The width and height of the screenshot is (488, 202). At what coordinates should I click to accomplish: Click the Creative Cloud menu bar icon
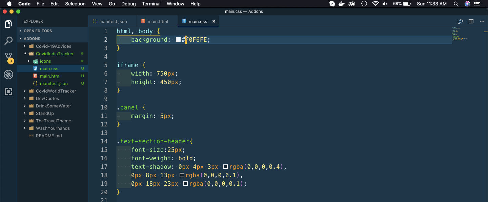pos(352,4)
